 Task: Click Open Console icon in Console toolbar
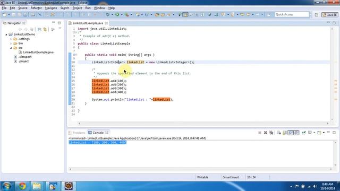point(319,133)
